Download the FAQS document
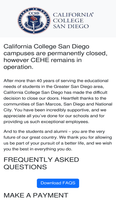Viewport: 116px width, 206px height. pos(58,183)
